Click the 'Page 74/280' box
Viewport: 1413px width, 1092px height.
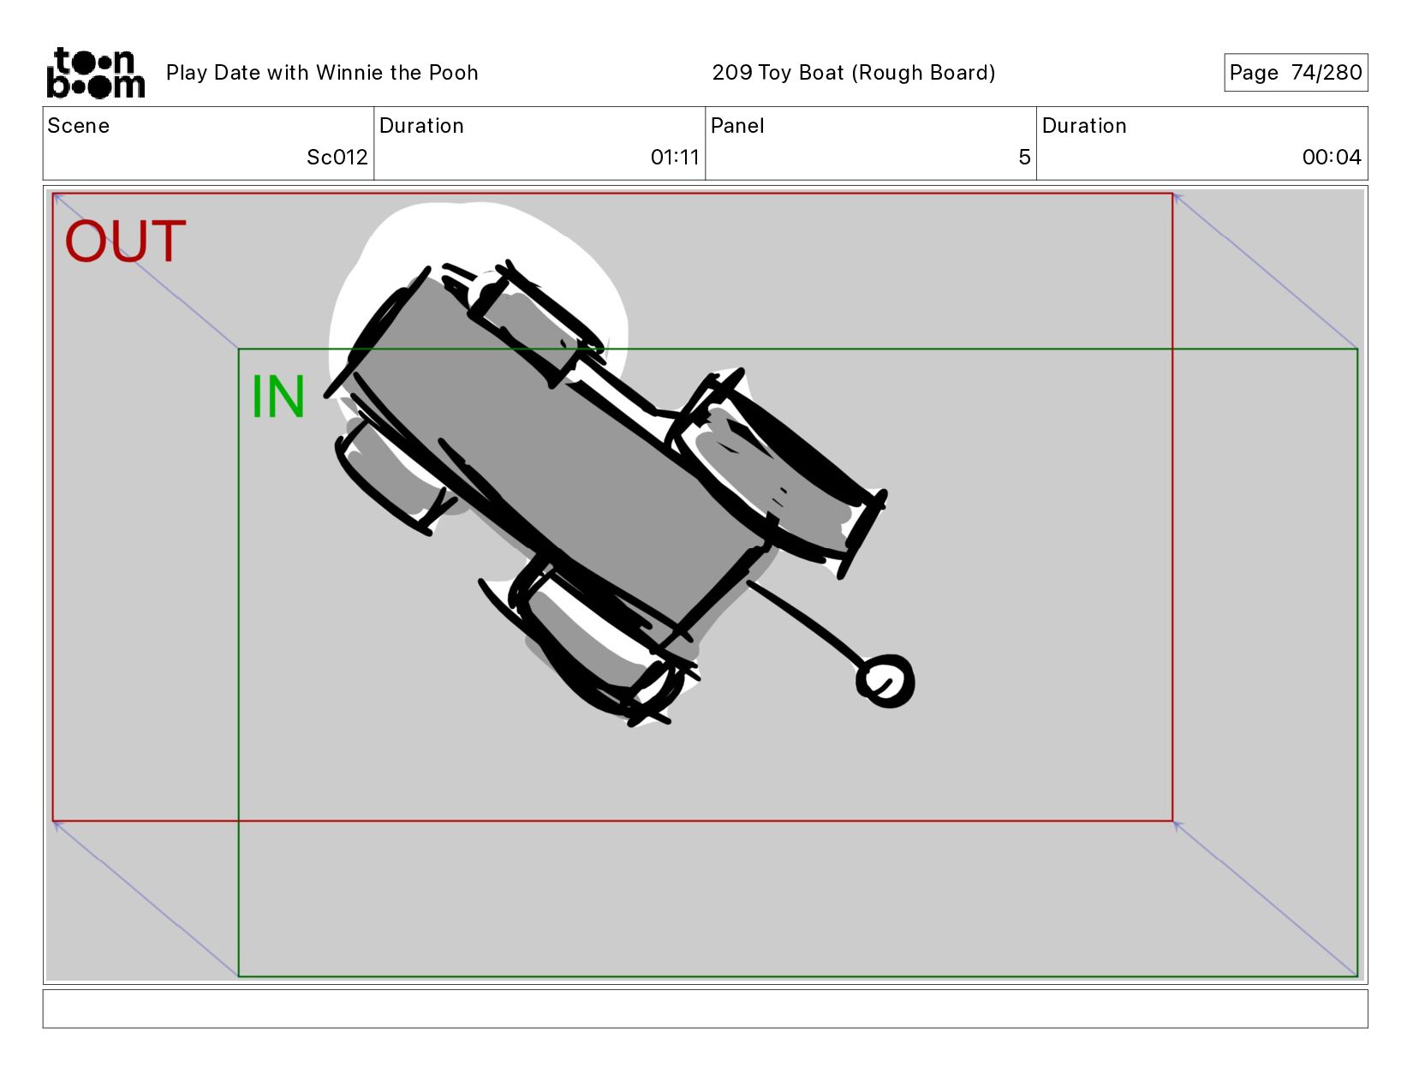tap(1296, 73)
